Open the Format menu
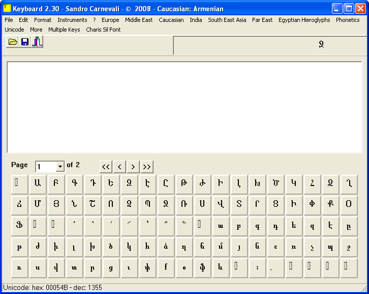Viewport: 369px width, 294px height. coord(43,20)
